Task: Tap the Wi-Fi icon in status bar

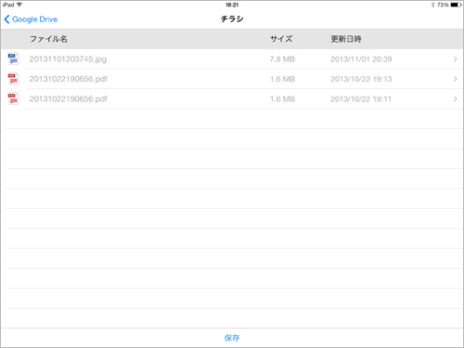Action: [x=19, y=5]
